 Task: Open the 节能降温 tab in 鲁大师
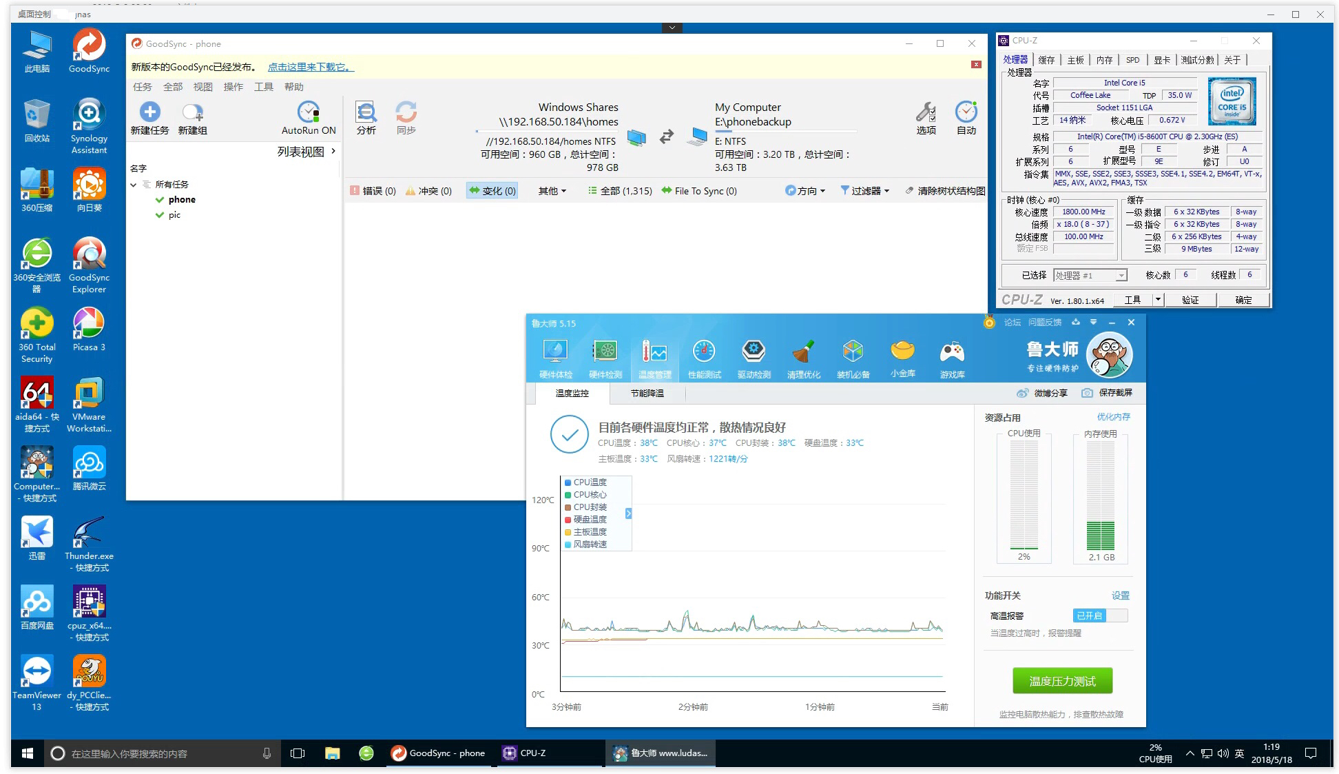coord(646,393)
